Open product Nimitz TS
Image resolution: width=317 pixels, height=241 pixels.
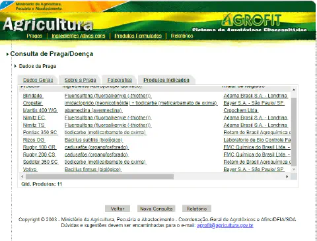[34, 125]
